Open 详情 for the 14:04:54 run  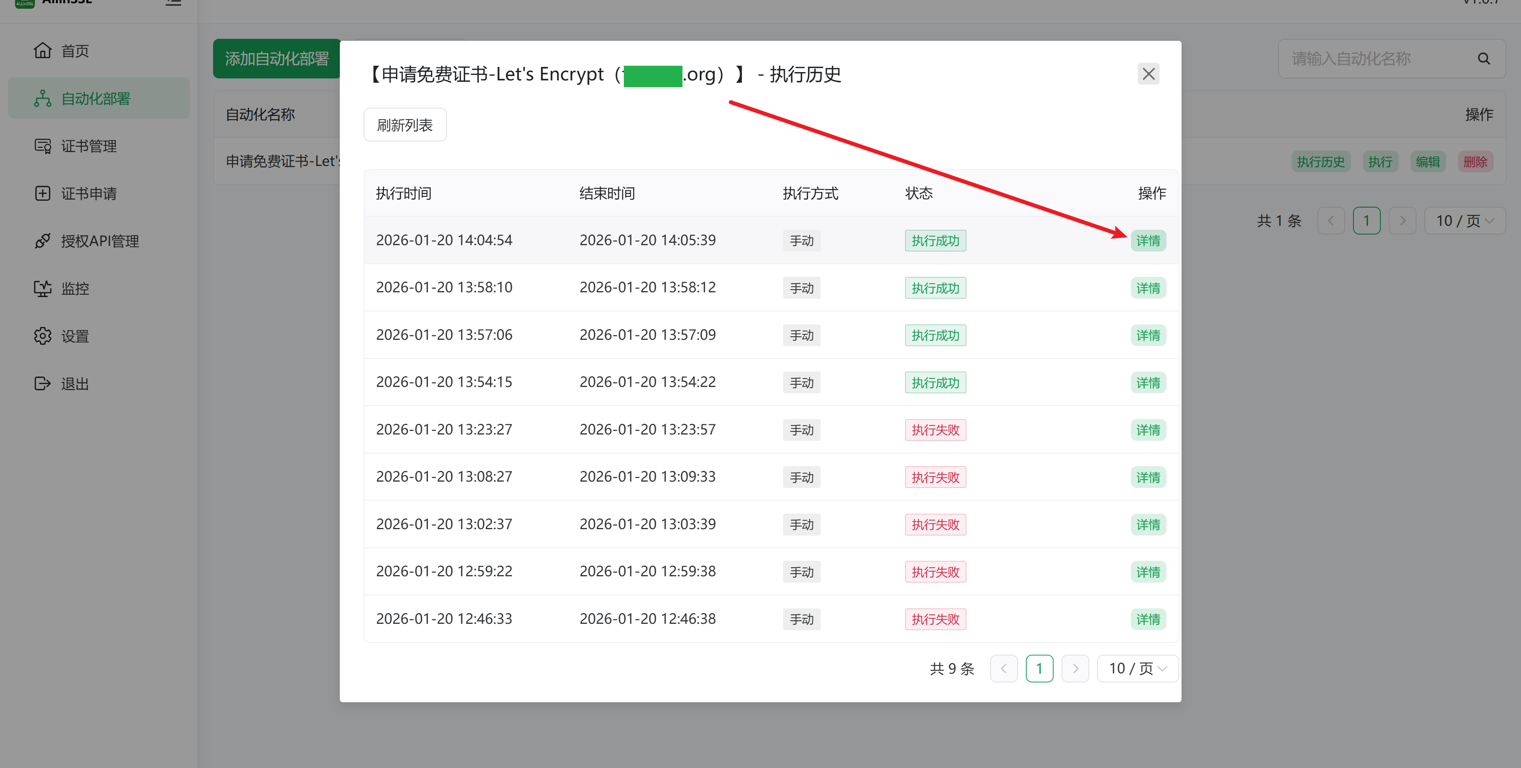[1148, 241]
